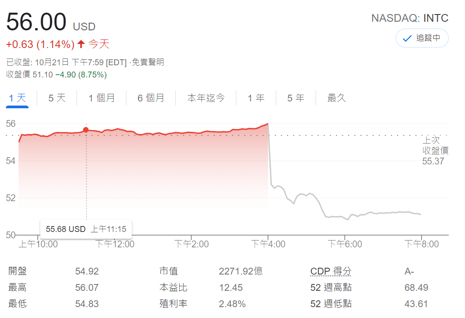Click the 市值 market cap value
465x318 pixels.
point(240,271)
